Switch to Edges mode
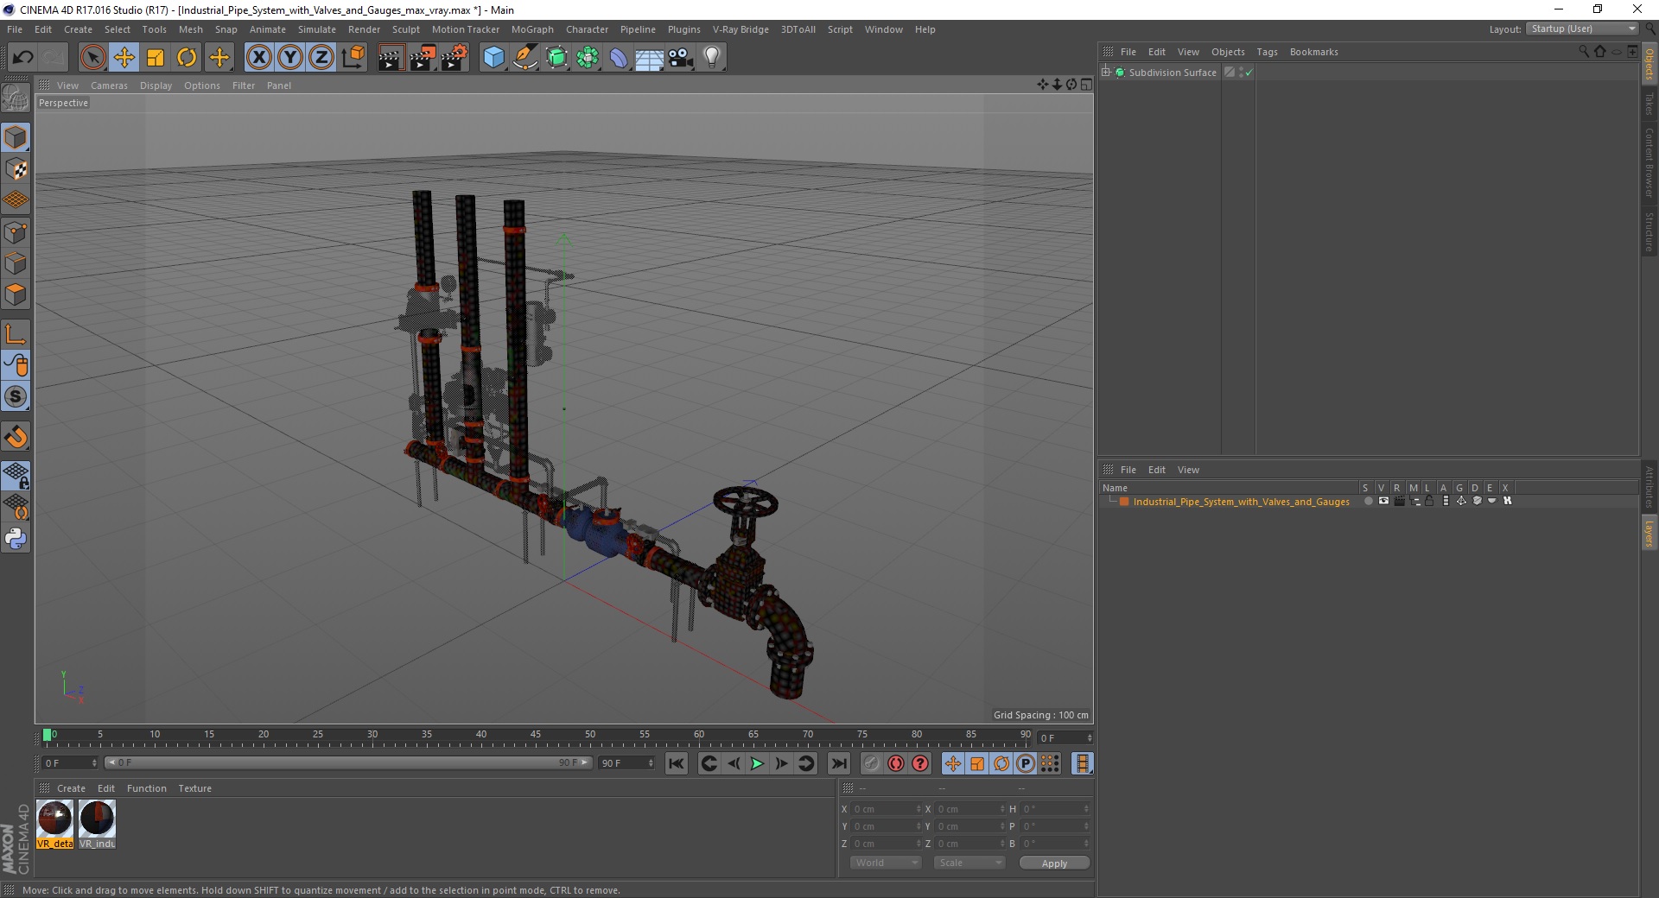The image size is (1659, 898). tap(16, 263)
